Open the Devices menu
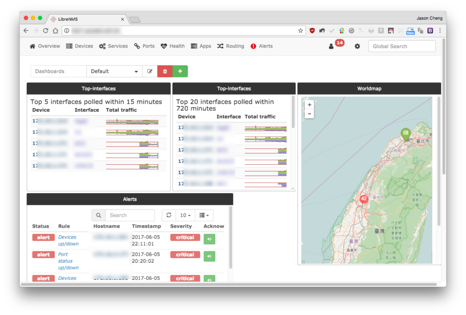The height and width of the screenshot is (315, 466). coord(80,46)
